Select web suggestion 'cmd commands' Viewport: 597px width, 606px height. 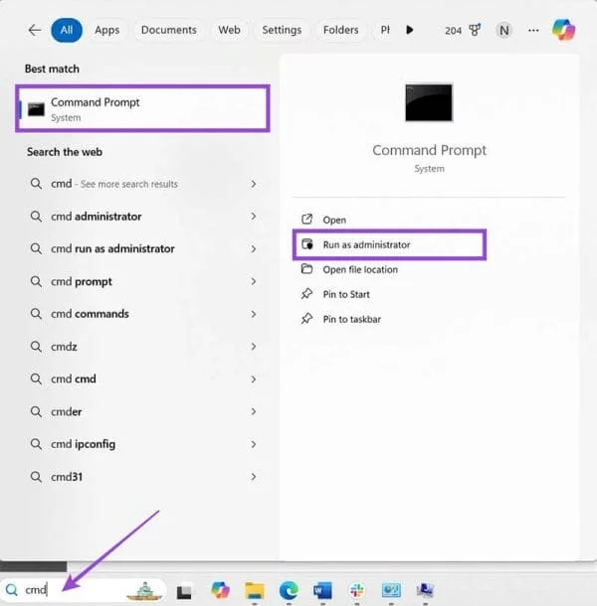coord(143,314)
